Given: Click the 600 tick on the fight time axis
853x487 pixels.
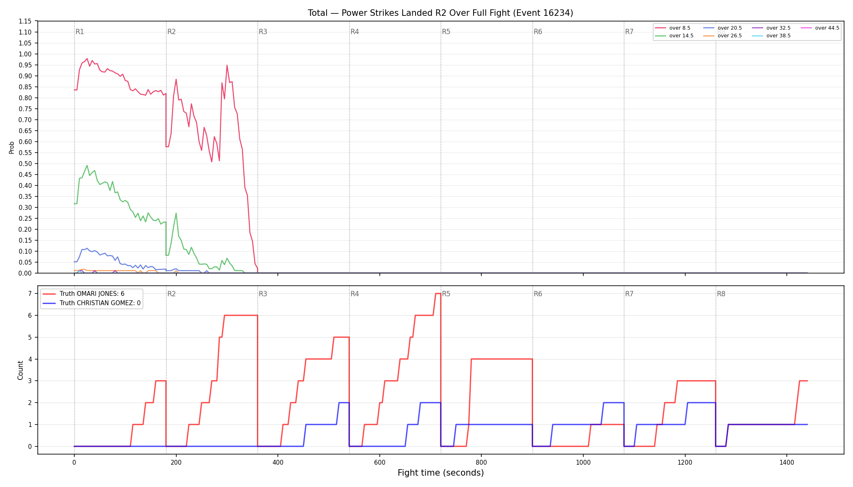Looking at the screenshot, I should coord(380,462).
